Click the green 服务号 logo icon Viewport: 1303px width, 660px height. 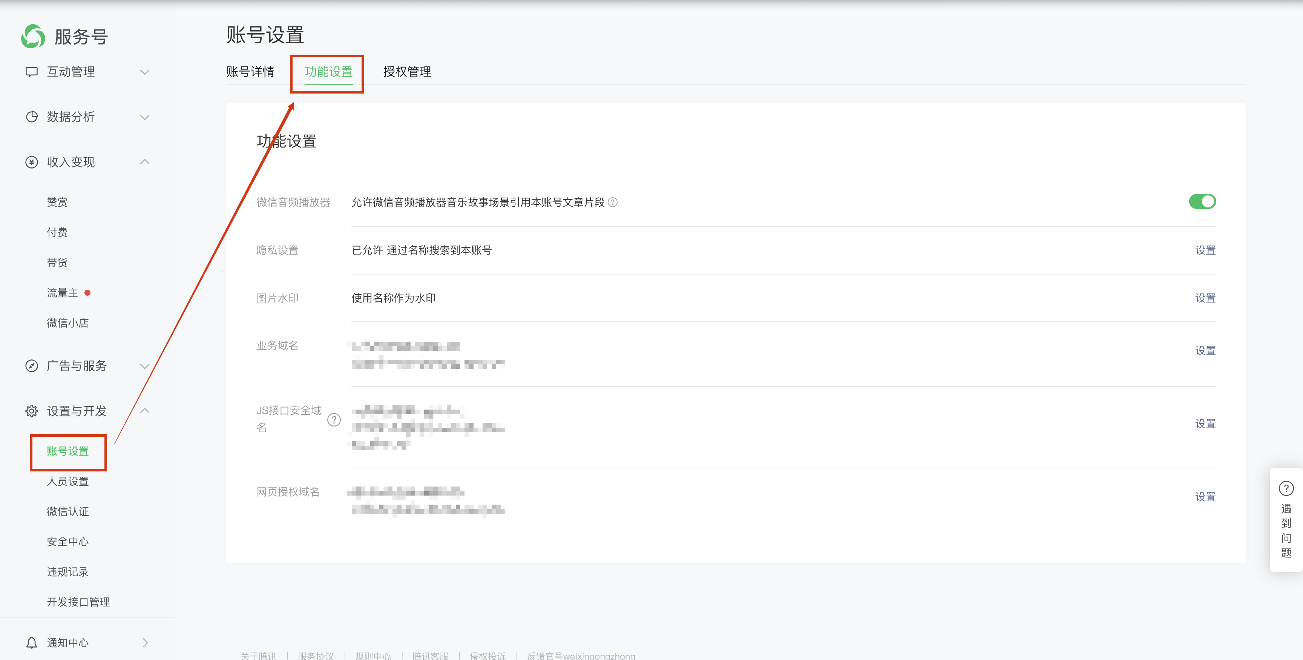click(x=34, y=37)
